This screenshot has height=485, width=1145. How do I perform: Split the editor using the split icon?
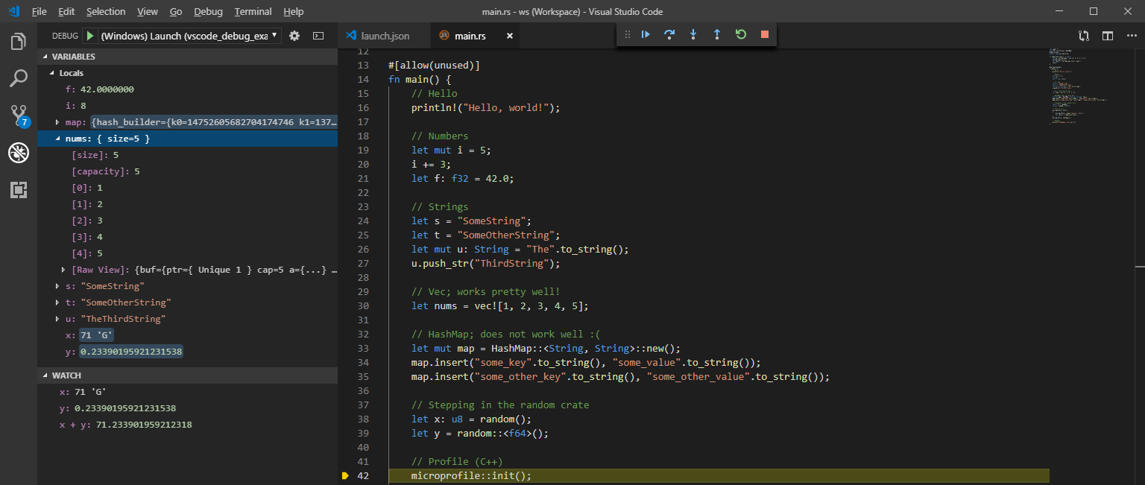(1107, 35)
